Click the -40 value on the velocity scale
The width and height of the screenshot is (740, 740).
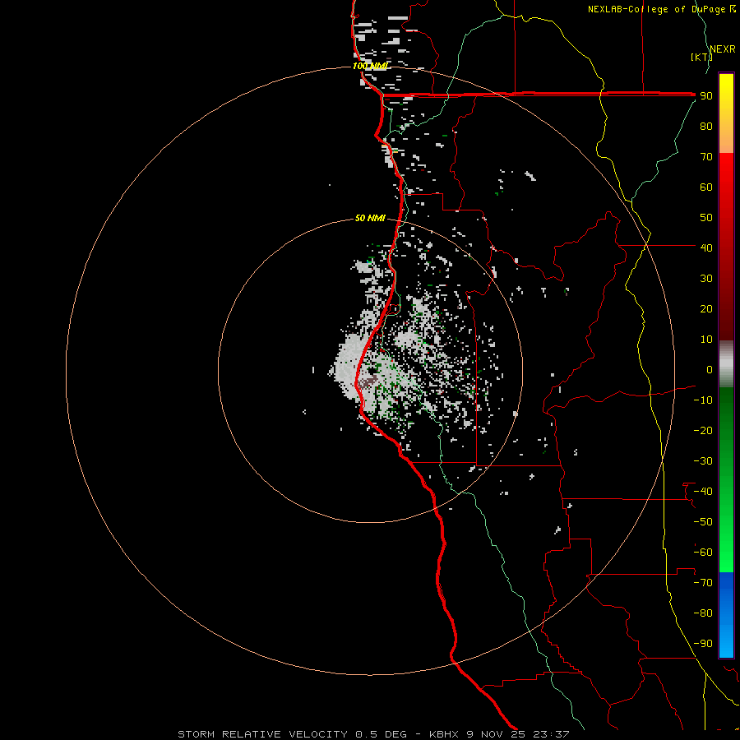point(703,492)
